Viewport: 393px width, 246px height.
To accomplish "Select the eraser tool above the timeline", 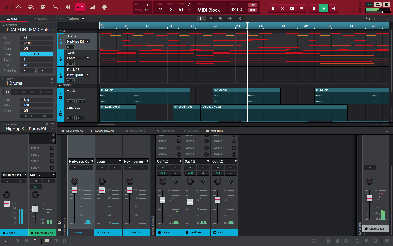I will point(221,19).
